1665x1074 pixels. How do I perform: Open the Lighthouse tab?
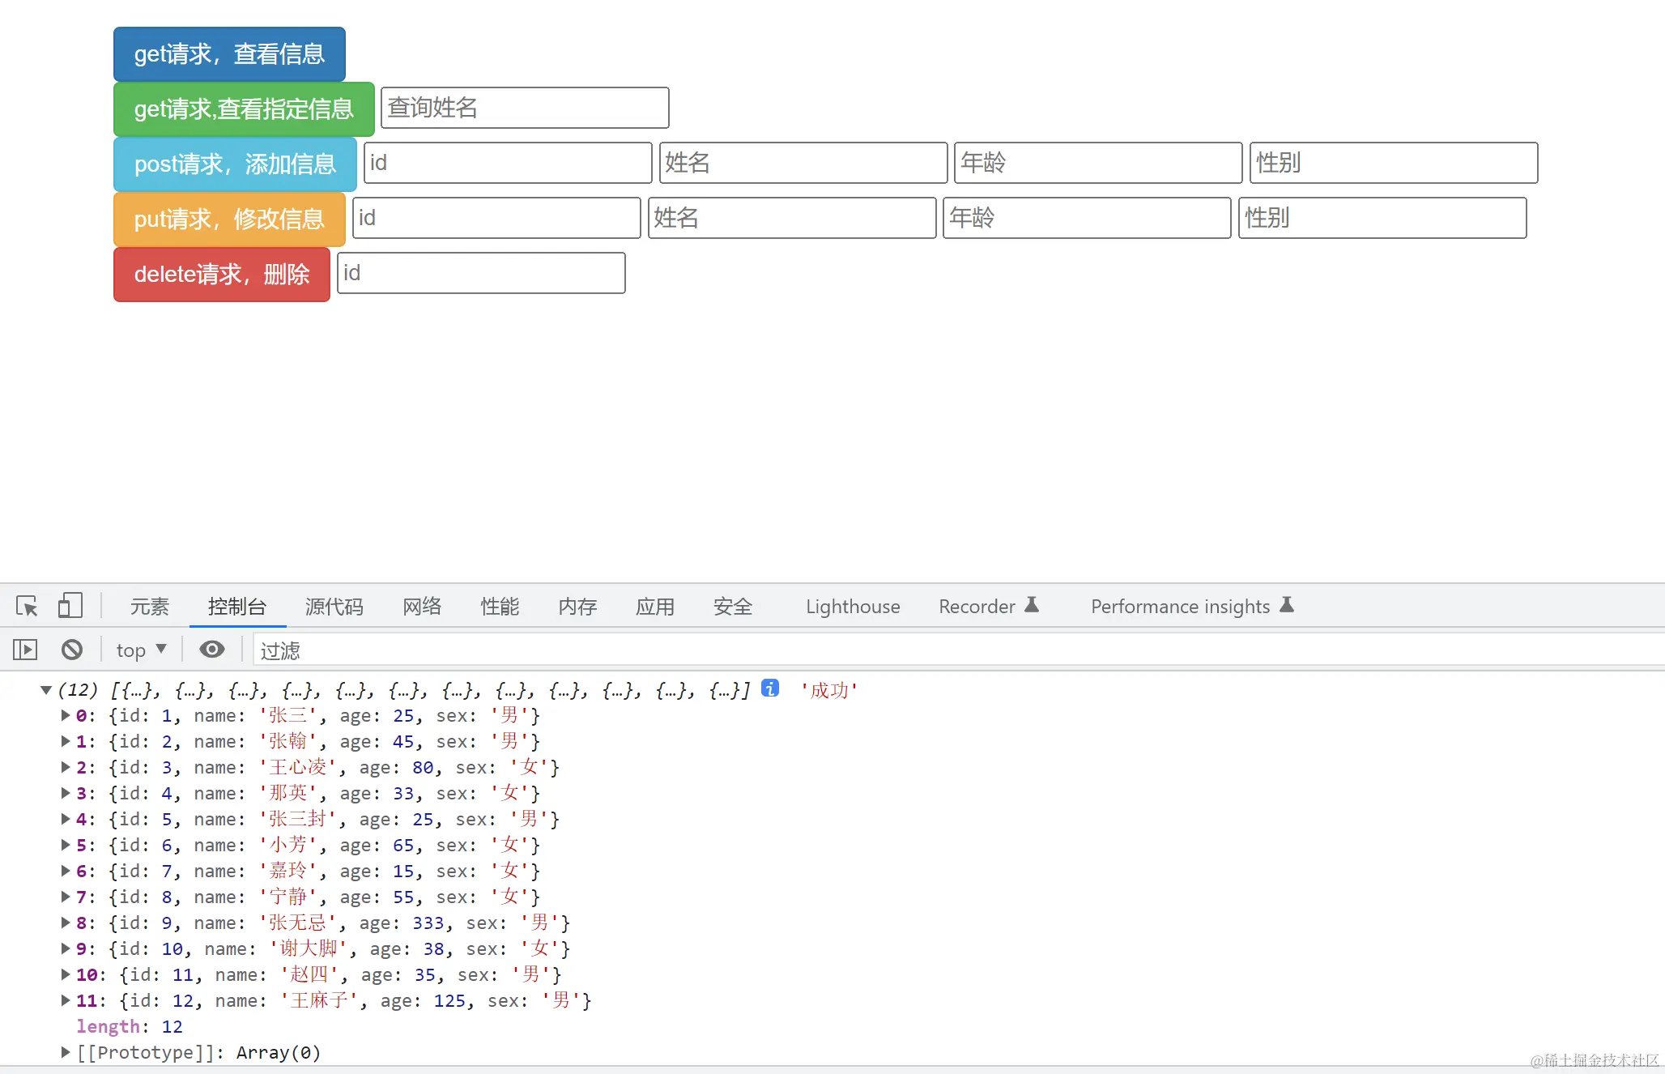852,607
